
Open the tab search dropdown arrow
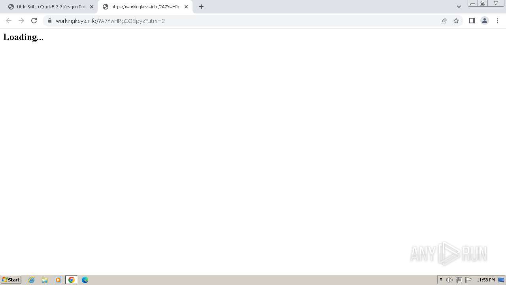[459, 7]
